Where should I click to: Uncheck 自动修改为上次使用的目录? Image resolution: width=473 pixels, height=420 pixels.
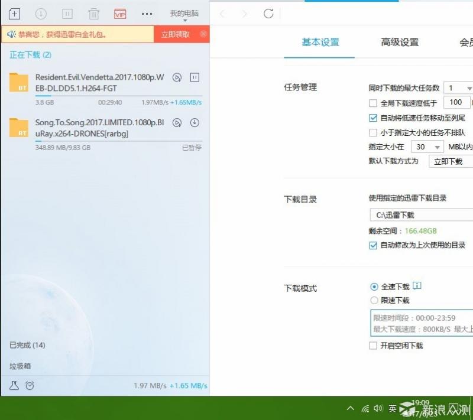(373, 245)
